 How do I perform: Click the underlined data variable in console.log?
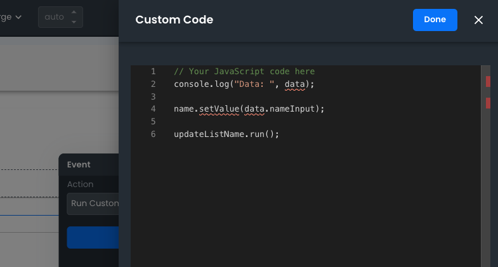tap(295, 84)
